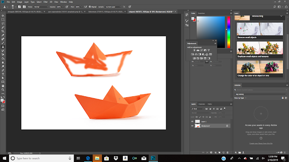Select the Spot Healing Brush tool
Image resolution: width=289 pixels, height=162 pixels.
(3, 39)
